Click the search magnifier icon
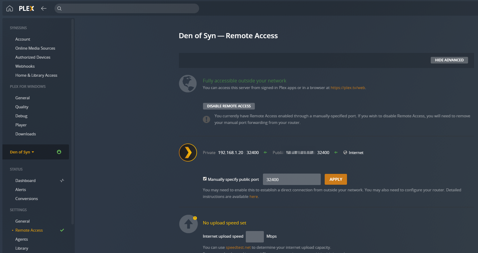The width and height of the screenshot is (478, 253). [59, 8]
